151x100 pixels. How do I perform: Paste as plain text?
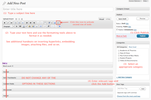(29, 26)
